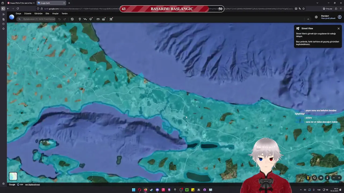
Task: Open a new browser tab
Action: click(69, 3)
